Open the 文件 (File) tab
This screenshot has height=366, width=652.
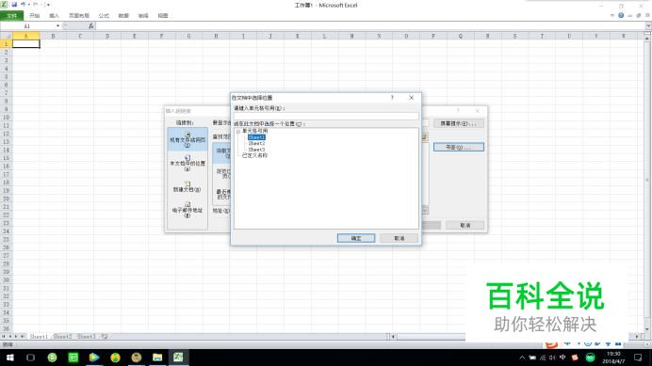(11, 16)
